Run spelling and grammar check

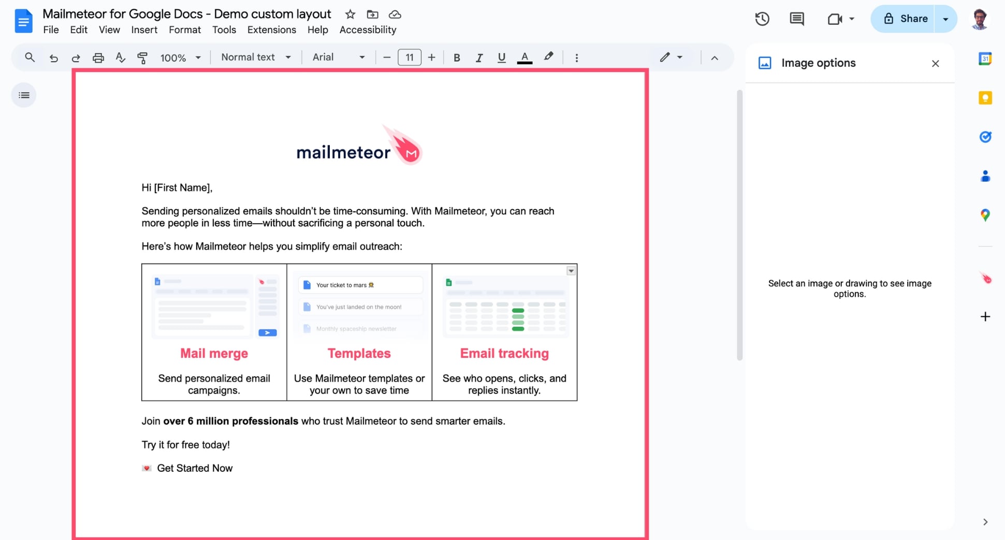point(120,57)
